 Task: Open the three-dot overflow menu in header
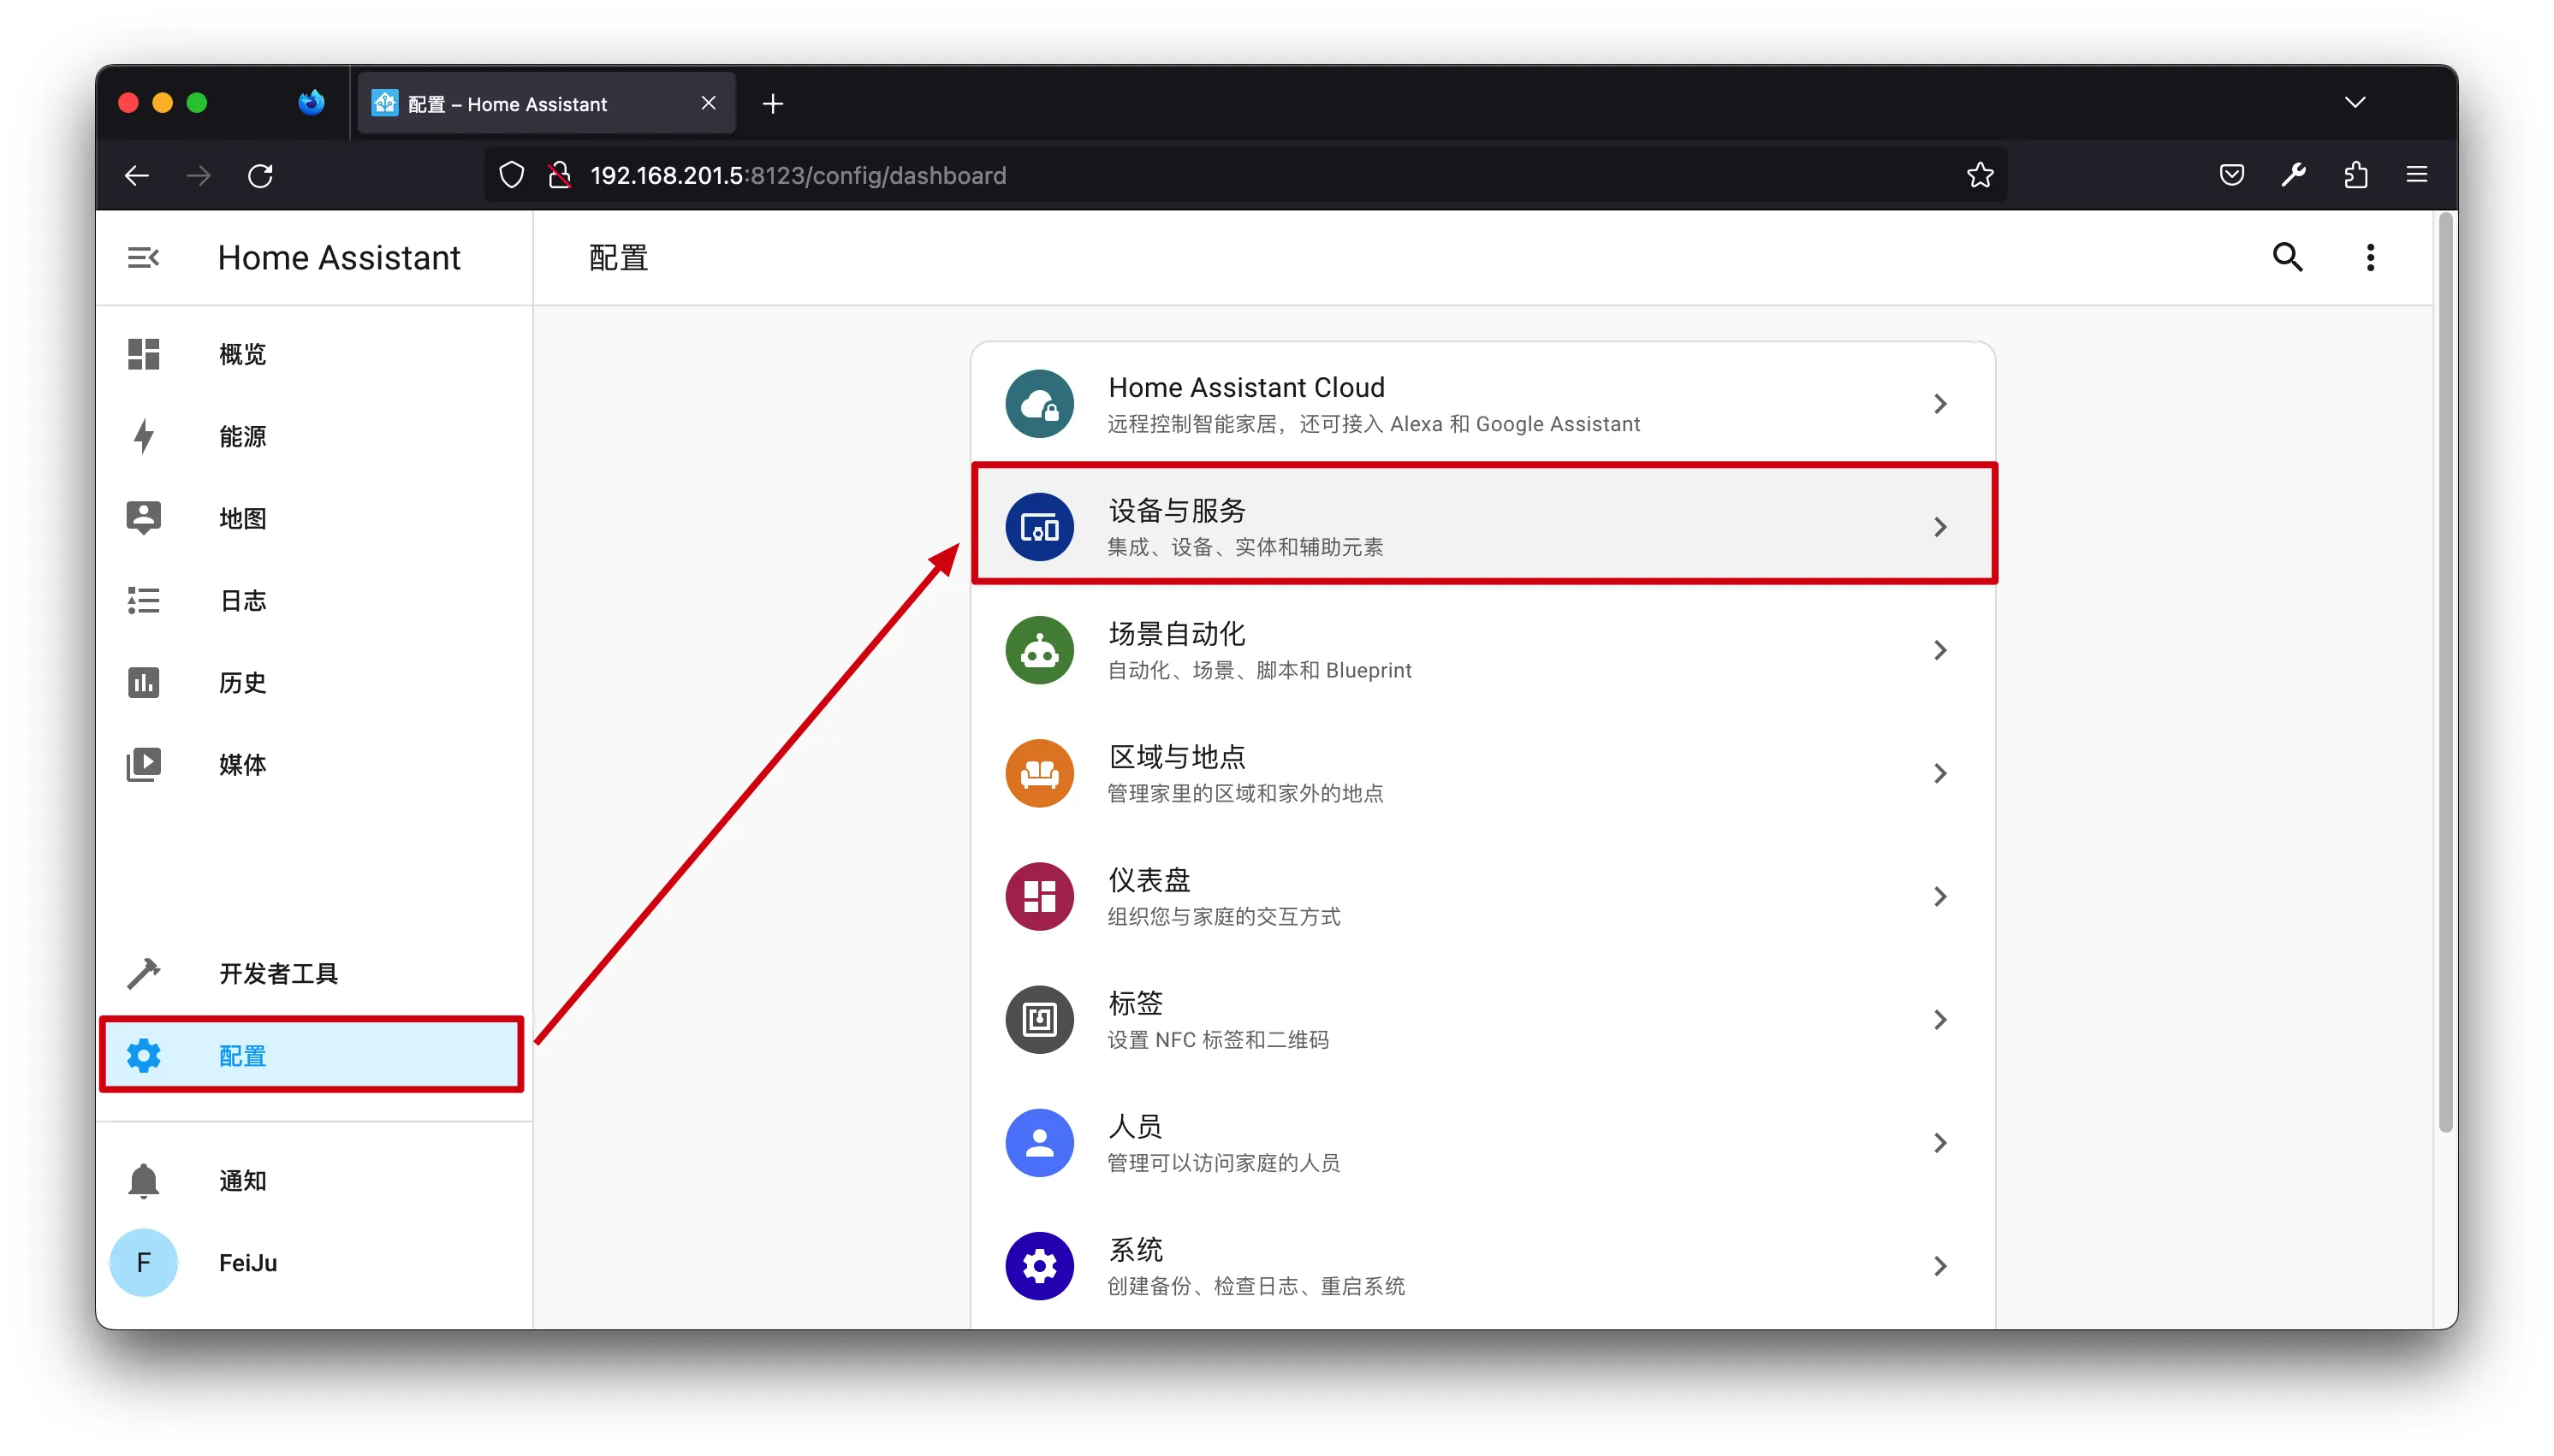pos(2369,258)
